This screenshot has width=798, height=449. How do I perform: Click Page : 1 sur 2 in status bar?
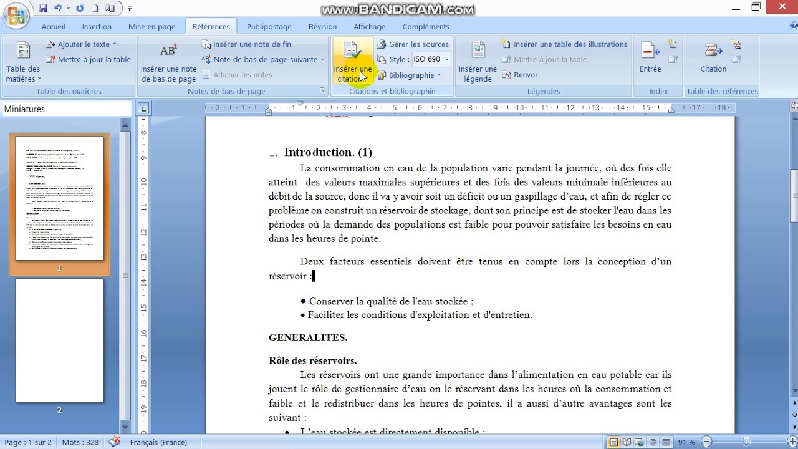(x=28, y=442)
